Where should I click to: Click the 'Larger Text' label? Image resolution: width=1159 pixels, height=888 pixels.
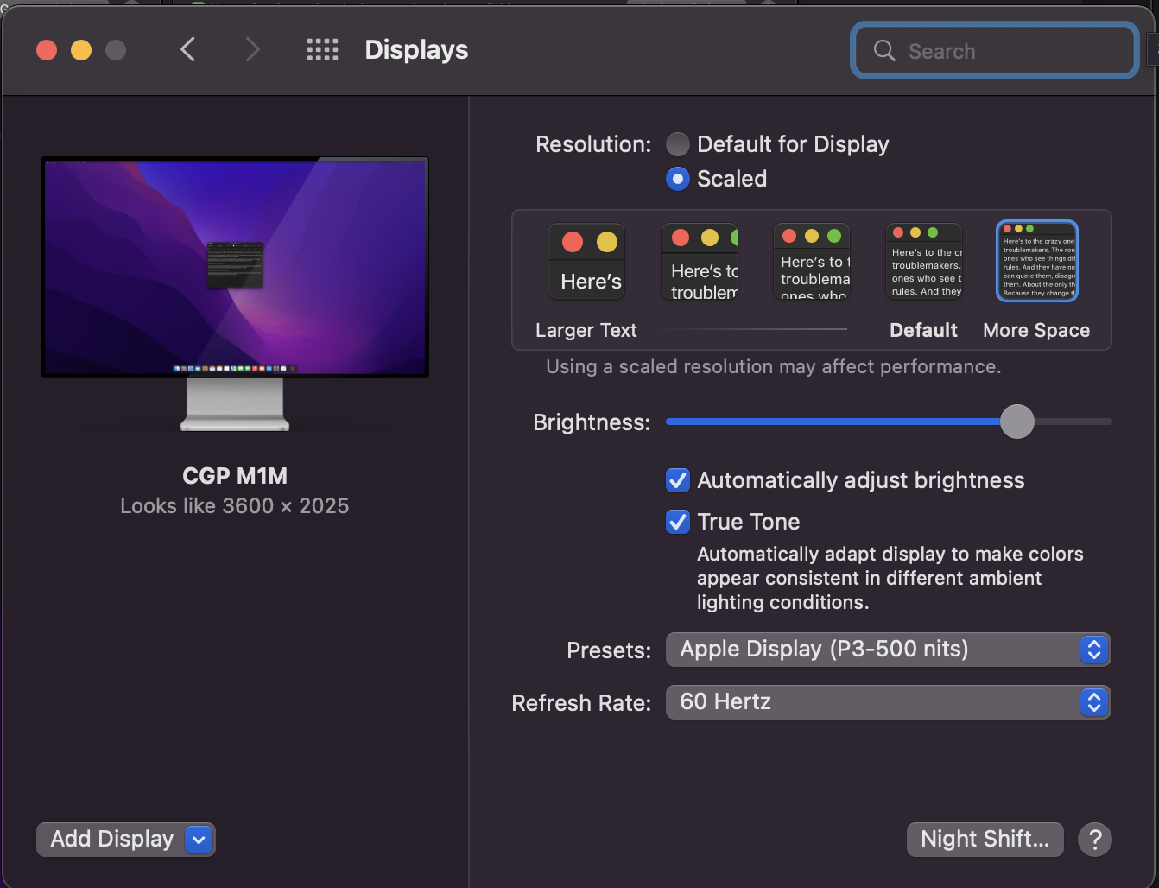(x=586, y=330)
